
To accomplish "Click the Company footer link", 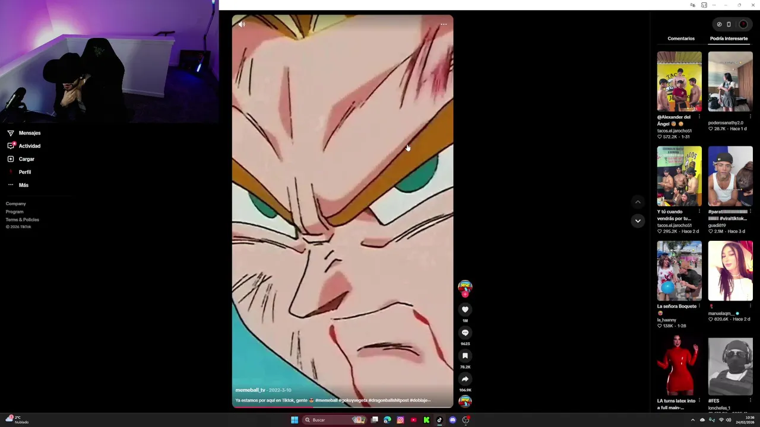I will coord(16,203).
